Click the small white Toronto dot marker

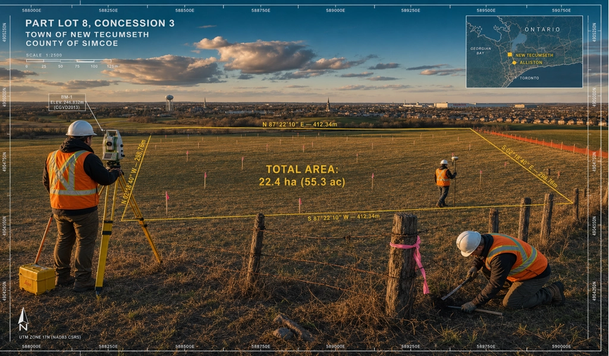pos(516,78)
